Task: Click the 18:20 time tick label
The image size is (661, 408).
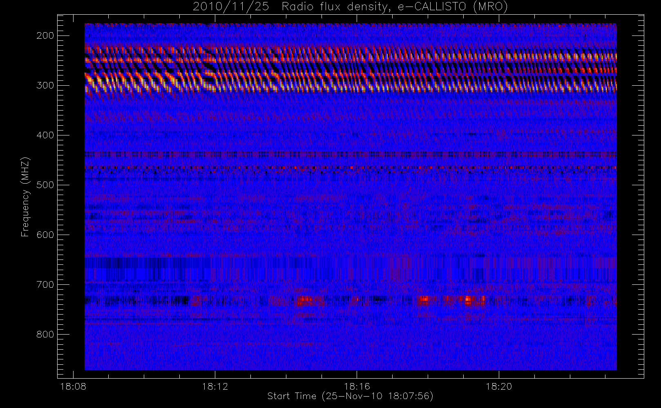Action: 499,386
